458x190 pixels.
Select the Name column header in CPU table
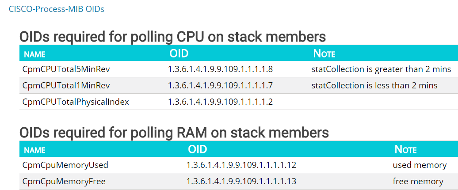35,54
